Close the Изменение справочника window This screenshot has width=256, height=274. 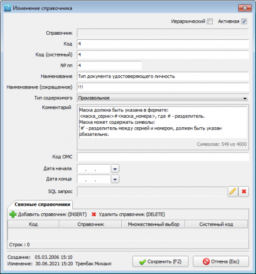245,8
